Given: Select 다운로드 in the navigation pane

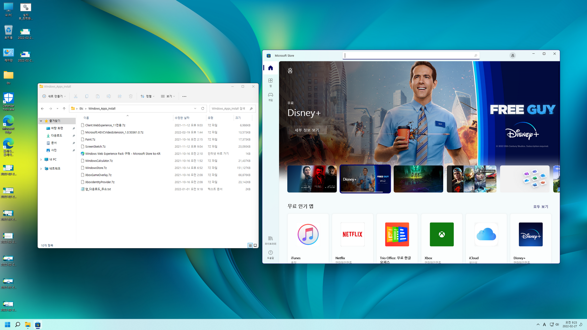Looking at the screenshot, I should tap(57, 136).
